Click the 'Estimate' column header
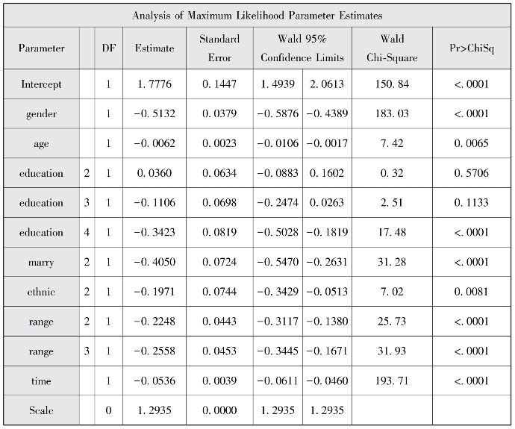515x429 pixels. tap(154, 48)
